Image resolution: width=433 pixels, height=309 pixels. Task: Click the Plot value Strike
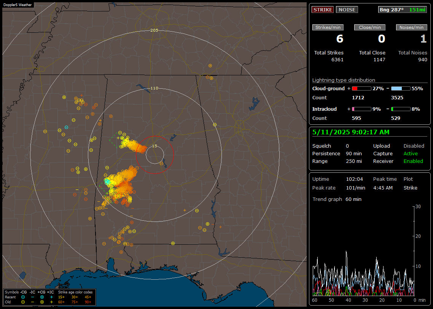[410, 188]
